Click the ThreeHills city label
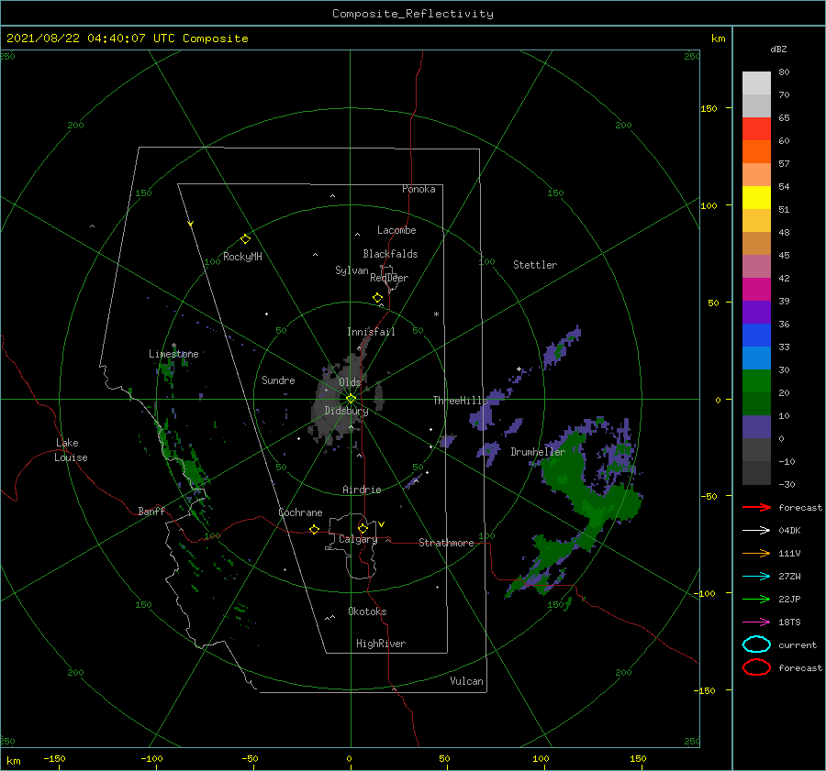The image size is (826, 771). pos(461,401)
